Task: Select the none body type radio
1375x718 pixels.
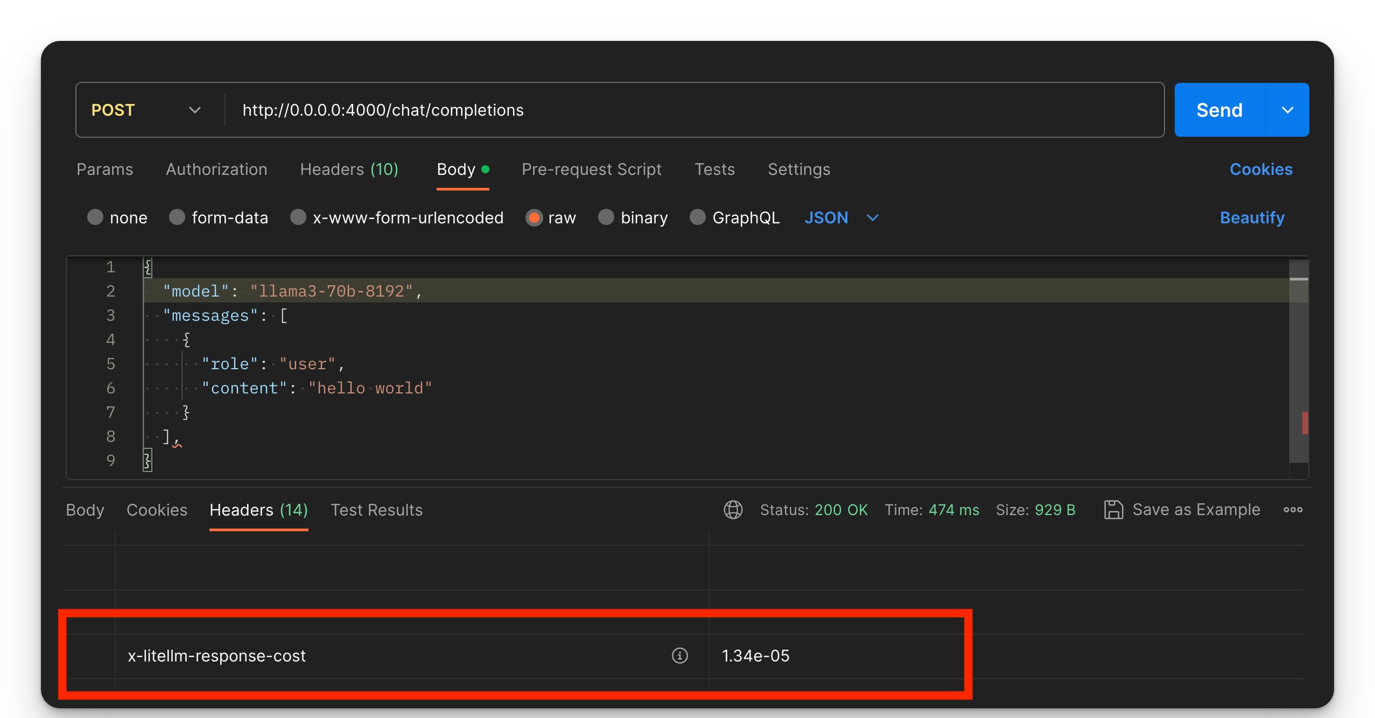Action: point(95,217)
